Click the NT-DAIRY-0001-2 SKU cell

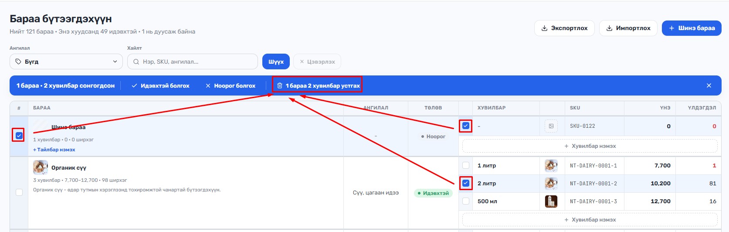tap(593, 184)
